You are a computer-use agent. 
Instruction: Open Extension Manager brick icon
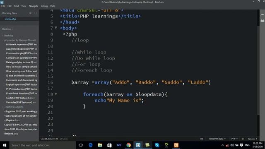coord(262,21)
